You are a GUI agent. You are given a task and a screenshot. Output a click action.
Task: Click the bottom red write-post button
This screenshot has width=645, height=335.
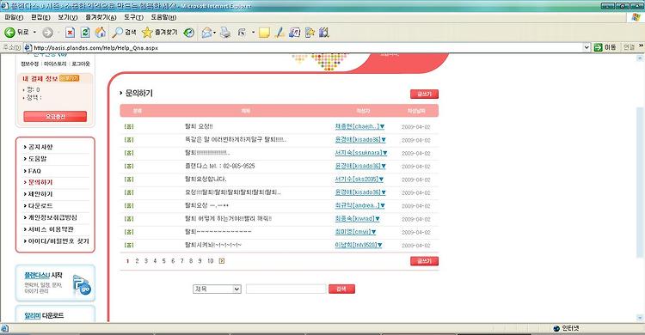pos(424,261)
